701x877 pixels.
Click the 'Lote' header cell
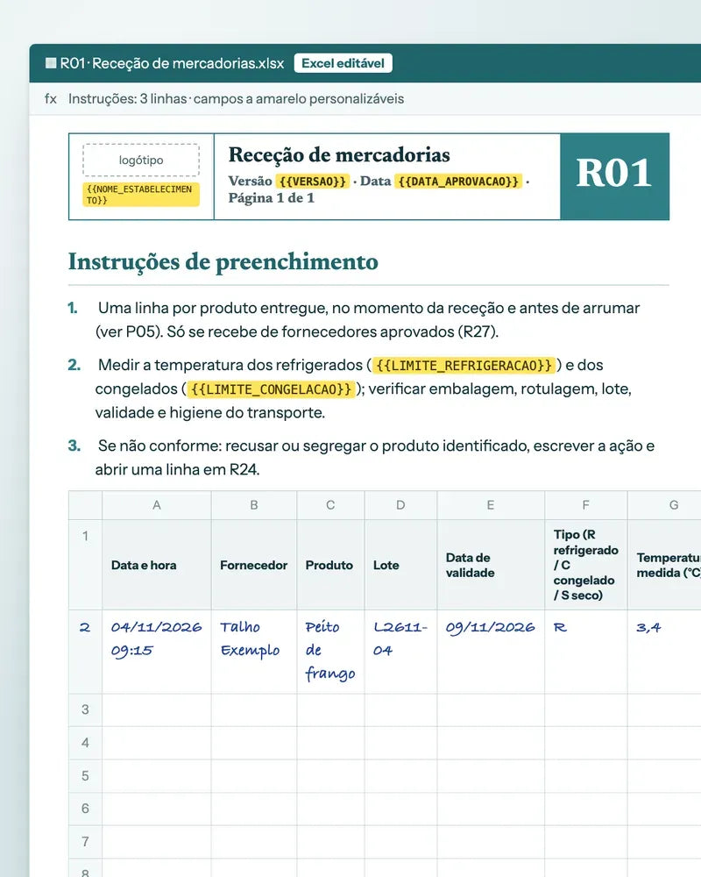pos(400,564)
